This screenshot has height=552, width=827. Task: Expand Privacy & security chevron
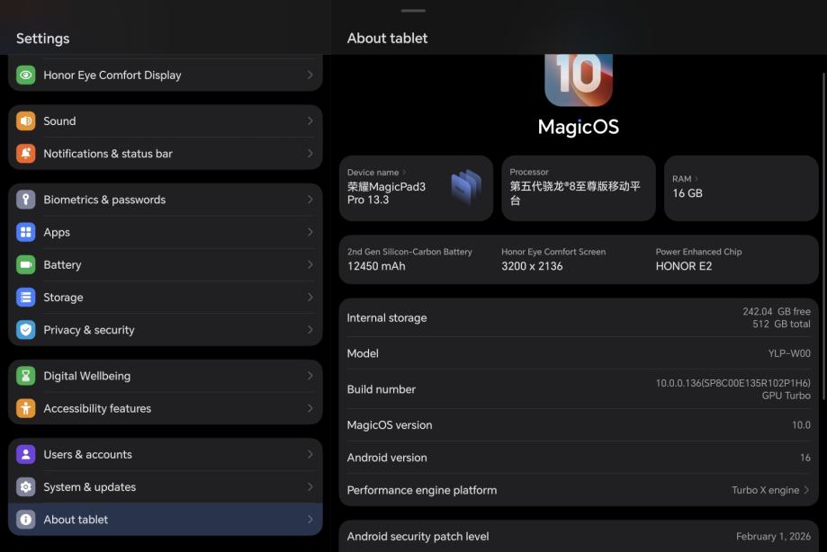click(x=310, y=330)
